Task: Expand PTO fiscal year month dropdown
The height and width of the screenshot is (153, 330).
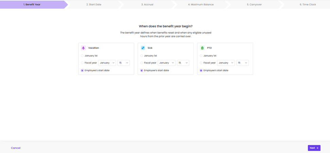Action: point(226,63)
